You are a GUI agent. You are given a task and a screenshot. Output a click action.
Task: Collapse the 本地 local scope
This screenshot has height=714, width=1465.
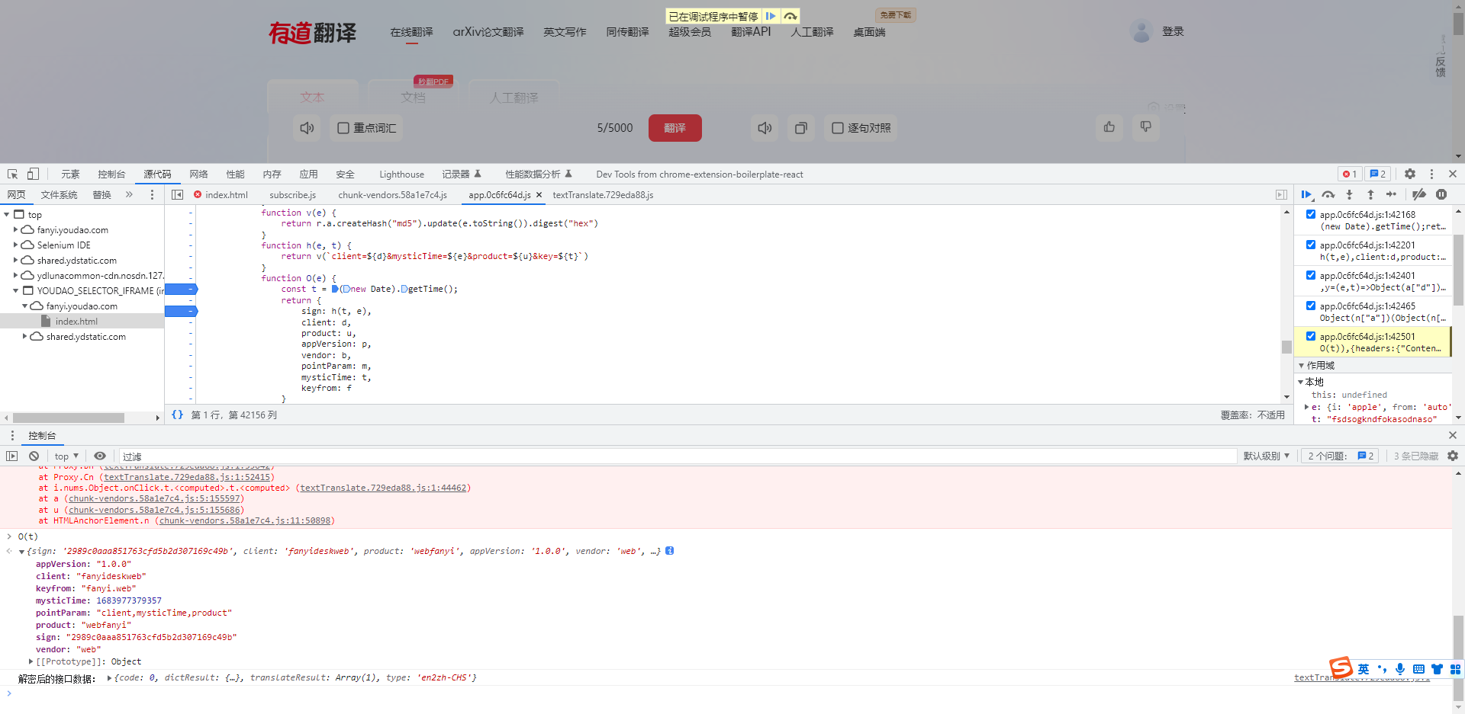pyautogui.click(x=1301, y=382)
